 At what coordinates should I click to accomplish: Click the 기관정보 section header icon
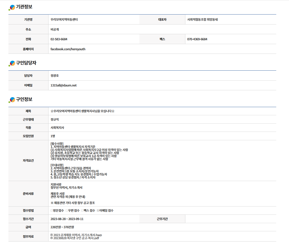point(12,8)
